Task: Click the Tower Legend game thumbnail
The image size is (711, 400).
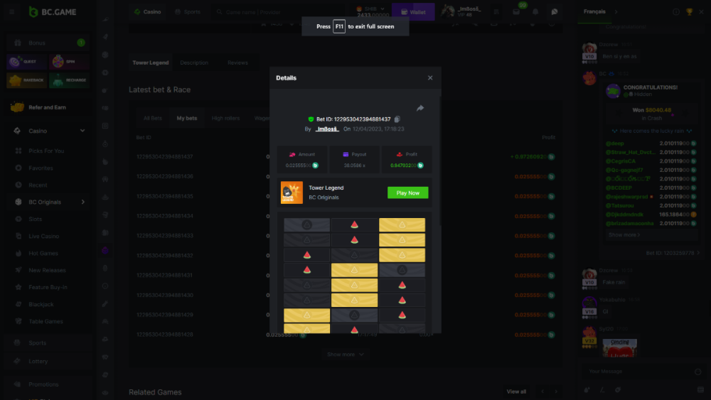Action: point(292,193)
